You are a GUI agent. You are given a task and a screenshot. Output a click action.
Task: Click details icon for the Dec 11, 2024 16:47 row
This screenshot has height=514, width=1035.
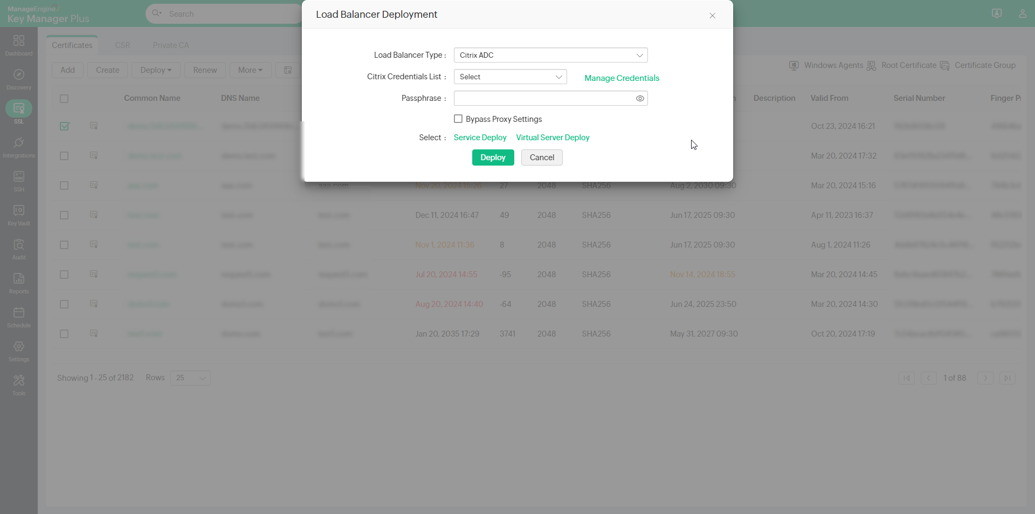tap(94, 215)
